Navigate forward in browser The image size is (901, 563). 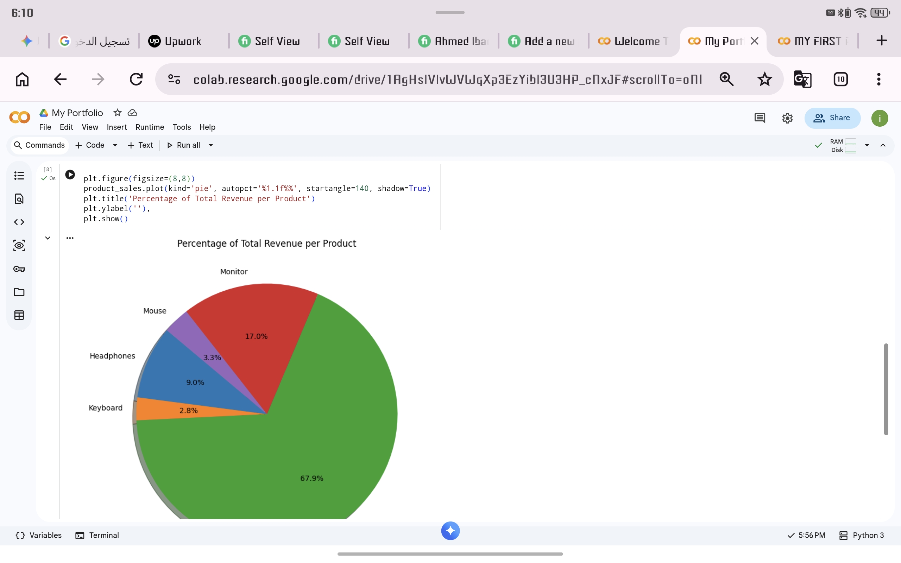pyautogui.click(x=98, y=79)
